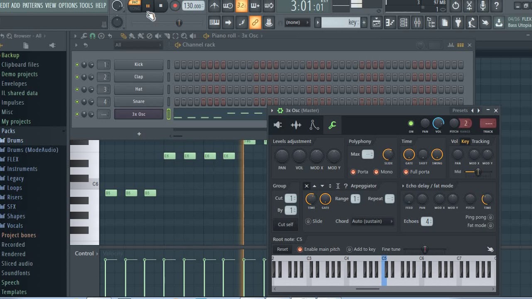Click the arpeggiator off X direction button
Viewport: 532px width, 299px height.
click(x=306, y=186)
